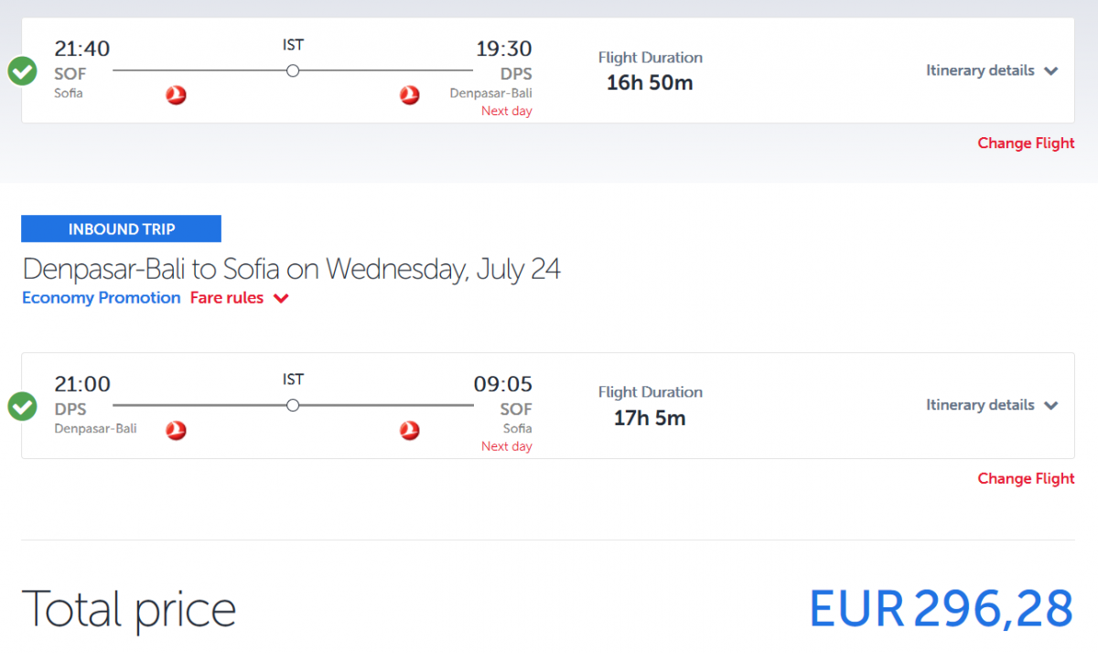Toggle green checkmark on outbound flight
This screenshot has width=1098, height=653.
23,71
